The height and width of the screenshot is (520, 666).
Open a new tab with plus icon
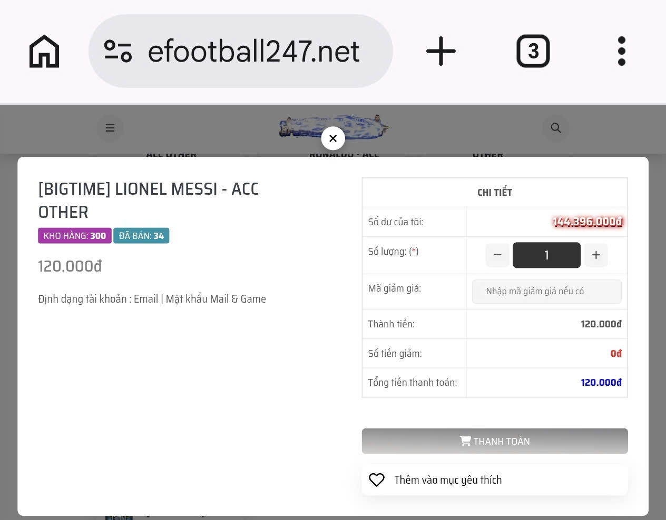click(x=440, y=51)
